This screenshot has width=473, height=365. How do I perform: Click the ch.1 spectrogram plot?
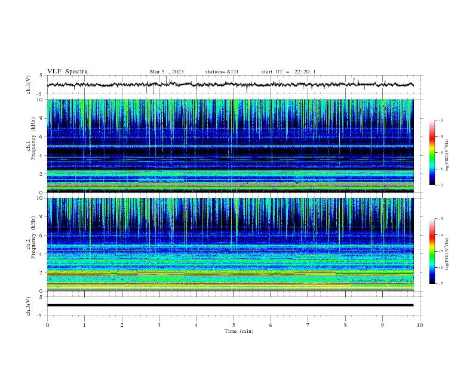click(230, 146)
